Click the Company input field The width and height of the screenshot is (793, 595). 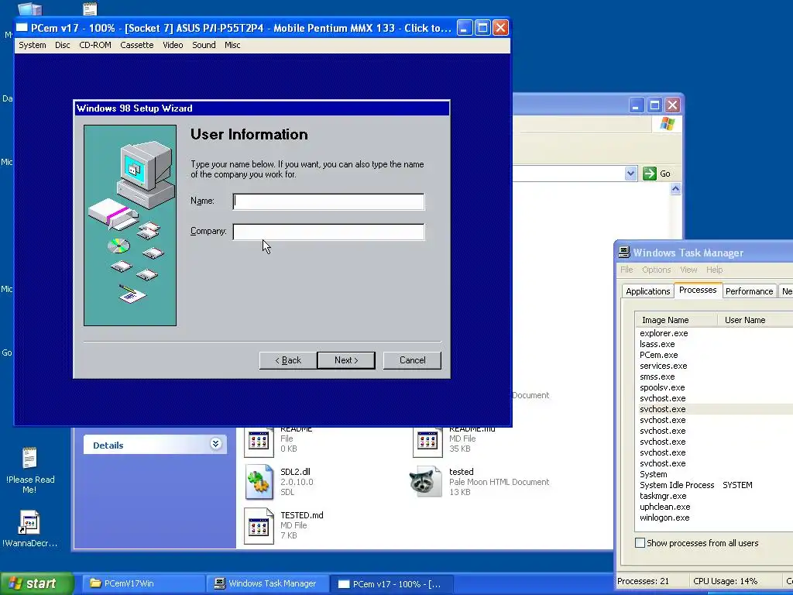(328, 232)
